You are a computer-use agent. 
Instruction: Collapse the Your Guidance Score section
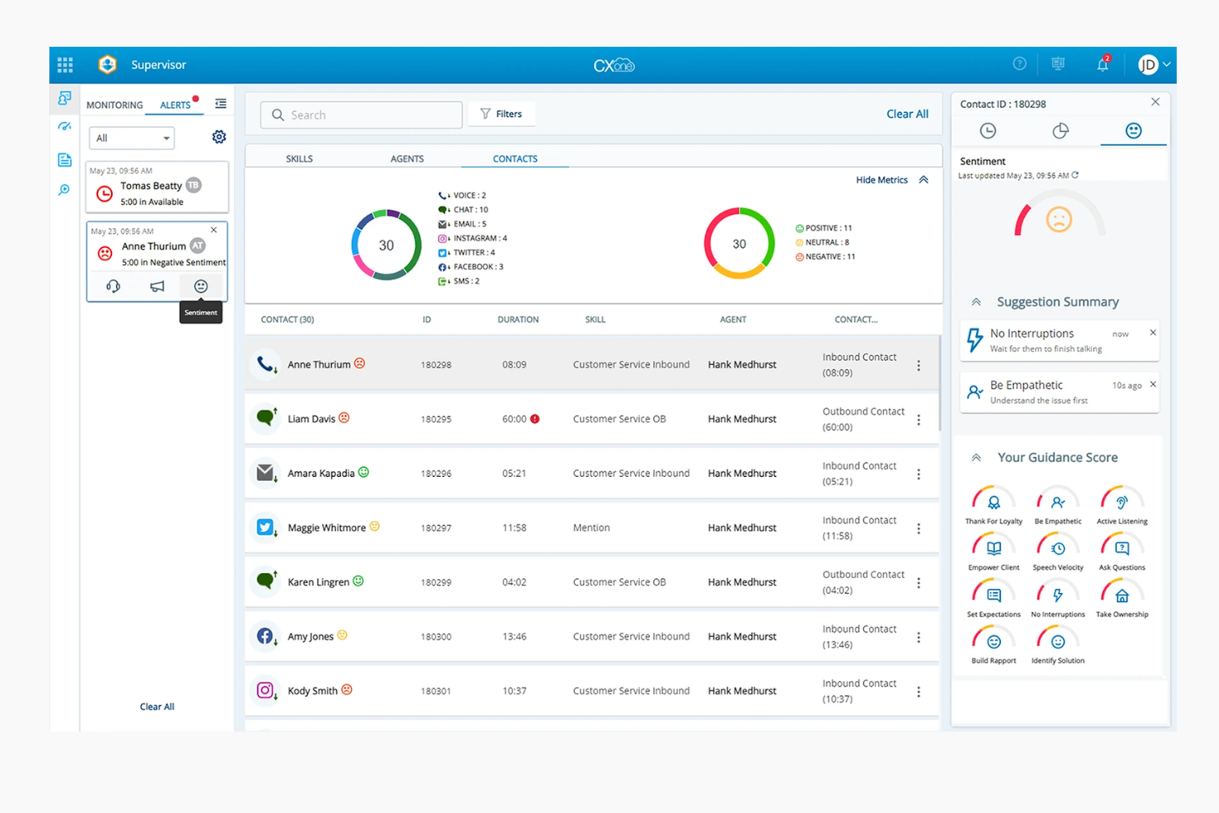click(976, 458)
